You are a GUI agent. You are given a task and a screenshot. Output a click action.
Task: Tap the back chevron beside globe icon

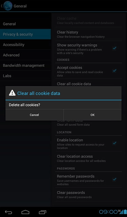coord(1,6)
